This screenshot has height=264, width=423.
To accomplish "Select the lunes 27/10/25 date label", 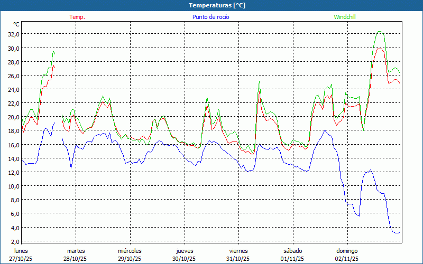I will [21, 254].
